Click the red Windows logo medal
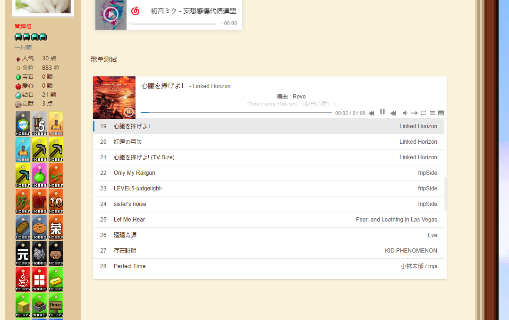This screenshot has width=509, height=320. tap(39, 279)
